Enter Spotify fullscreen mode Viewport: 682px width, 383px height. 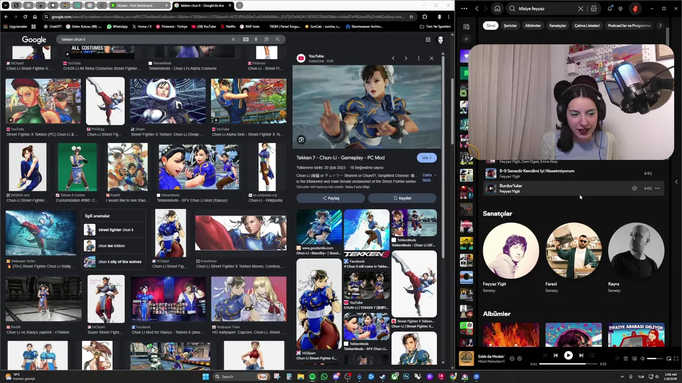[x=676, y=359]
